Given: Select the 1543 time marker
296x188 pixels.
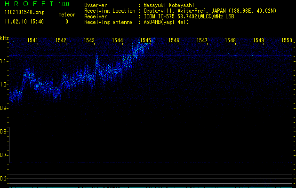Looking at the screenshot, I should click(89, 41).
